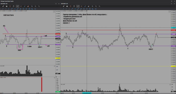
Task: Click the yellow 0.15150 price label on 5M axis
Action: (58, 58)
